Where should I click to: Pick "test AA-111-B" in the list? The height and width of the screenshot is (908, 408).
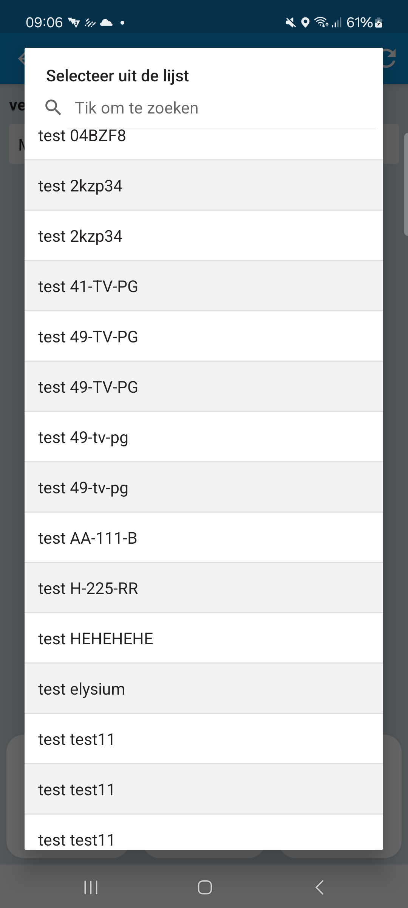coord(204,538)
